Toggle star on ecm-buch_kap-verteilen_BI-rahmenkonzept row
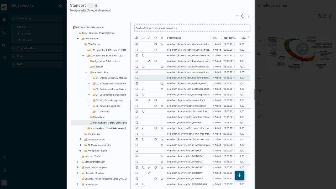This screenshot has width=336, height=189. pos(162,145)
